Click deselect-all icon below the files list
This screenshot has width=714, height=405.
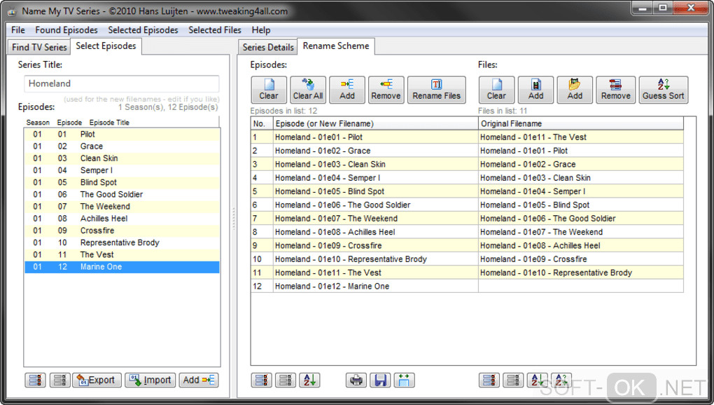tap(513, 380)
